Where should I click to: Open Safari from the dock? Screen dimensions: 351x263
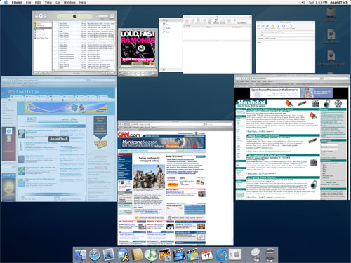tap(95, 255)
